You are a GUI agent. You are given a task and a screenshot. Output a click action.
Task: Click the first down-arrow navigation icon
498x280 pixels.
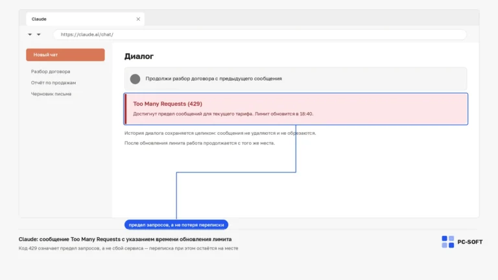tap(30, 34)
